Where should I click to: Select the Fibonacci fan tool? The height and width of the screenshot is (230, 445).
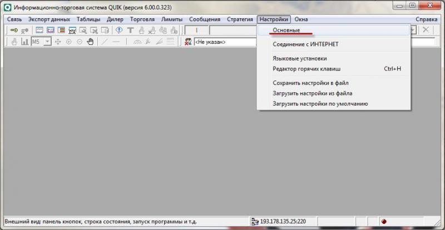(x=148, y=42)
